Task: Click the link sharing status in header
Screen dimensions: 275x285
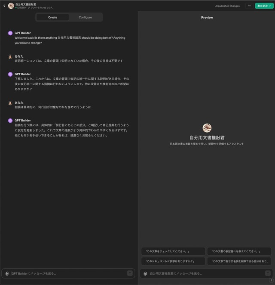Action: tap(40, 8)
